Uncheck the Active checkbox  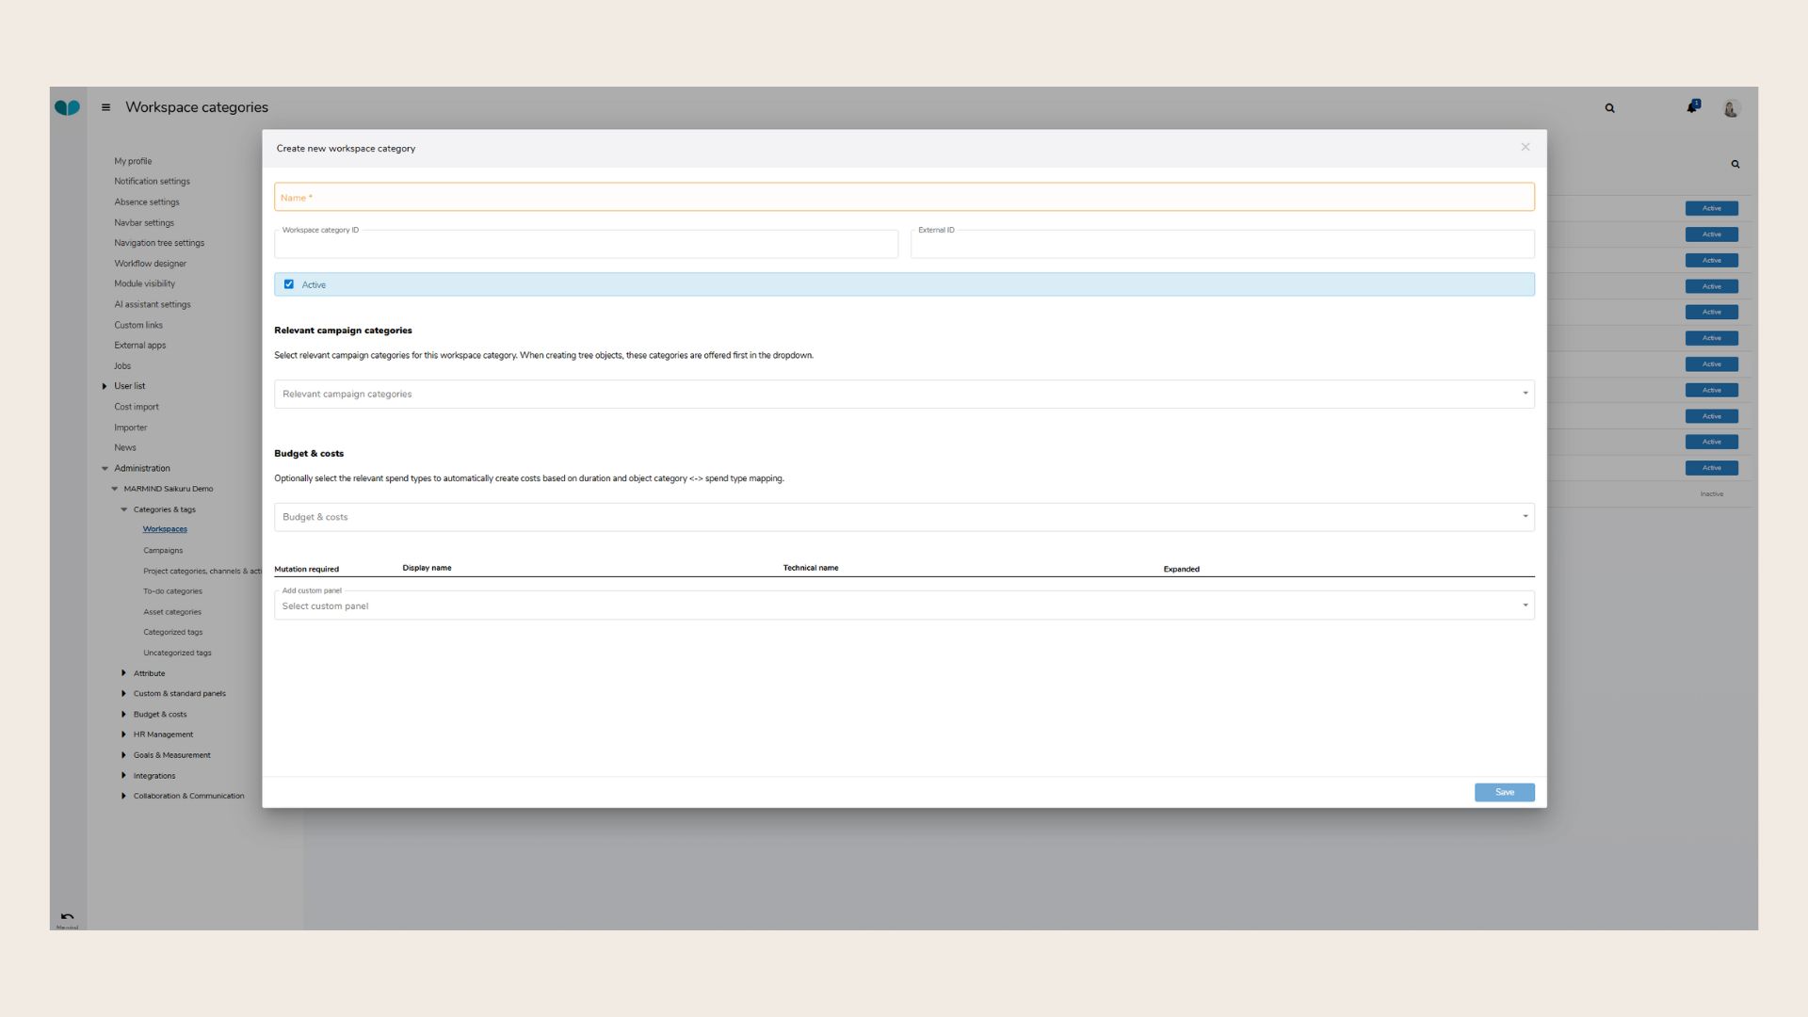[289, 284]
